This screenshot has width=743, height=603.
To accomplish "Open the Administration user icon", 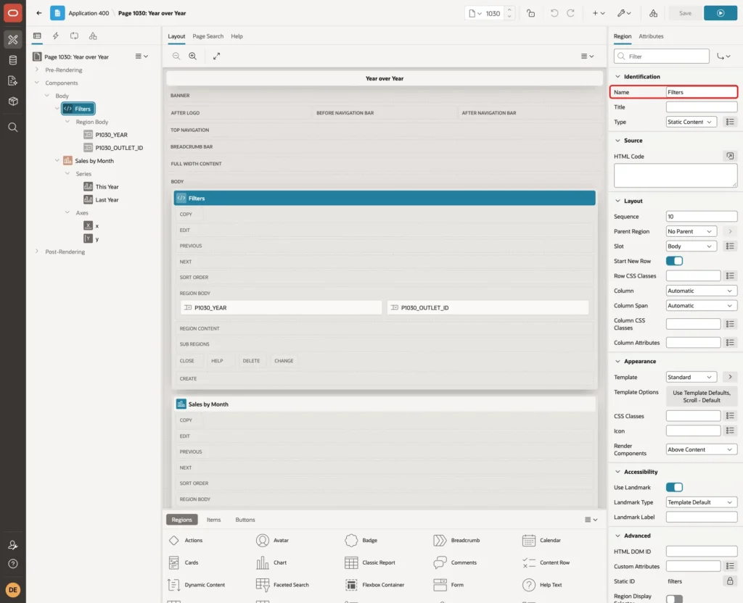I will [x=13, y=545].
